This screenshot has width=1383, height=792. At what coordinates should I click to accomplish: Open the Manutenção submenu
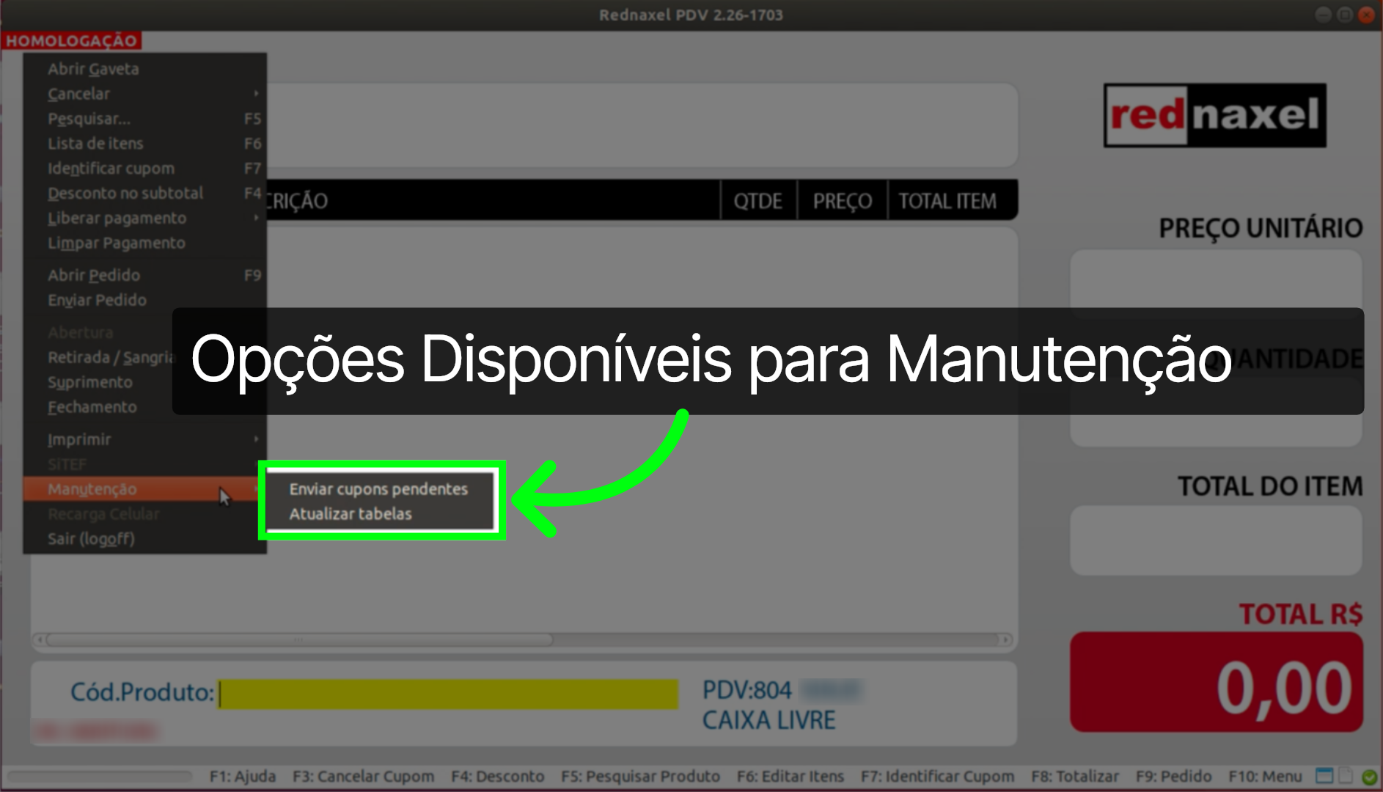tap(92, 489)
